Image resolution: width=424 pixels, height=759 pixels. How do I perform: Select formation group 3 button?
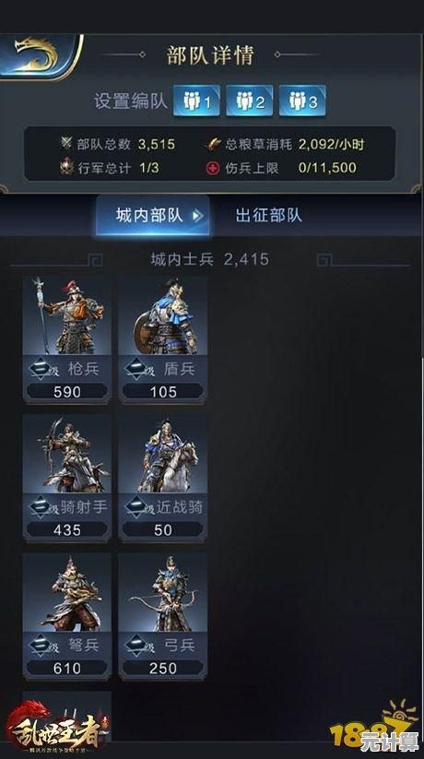click(302, 101)
